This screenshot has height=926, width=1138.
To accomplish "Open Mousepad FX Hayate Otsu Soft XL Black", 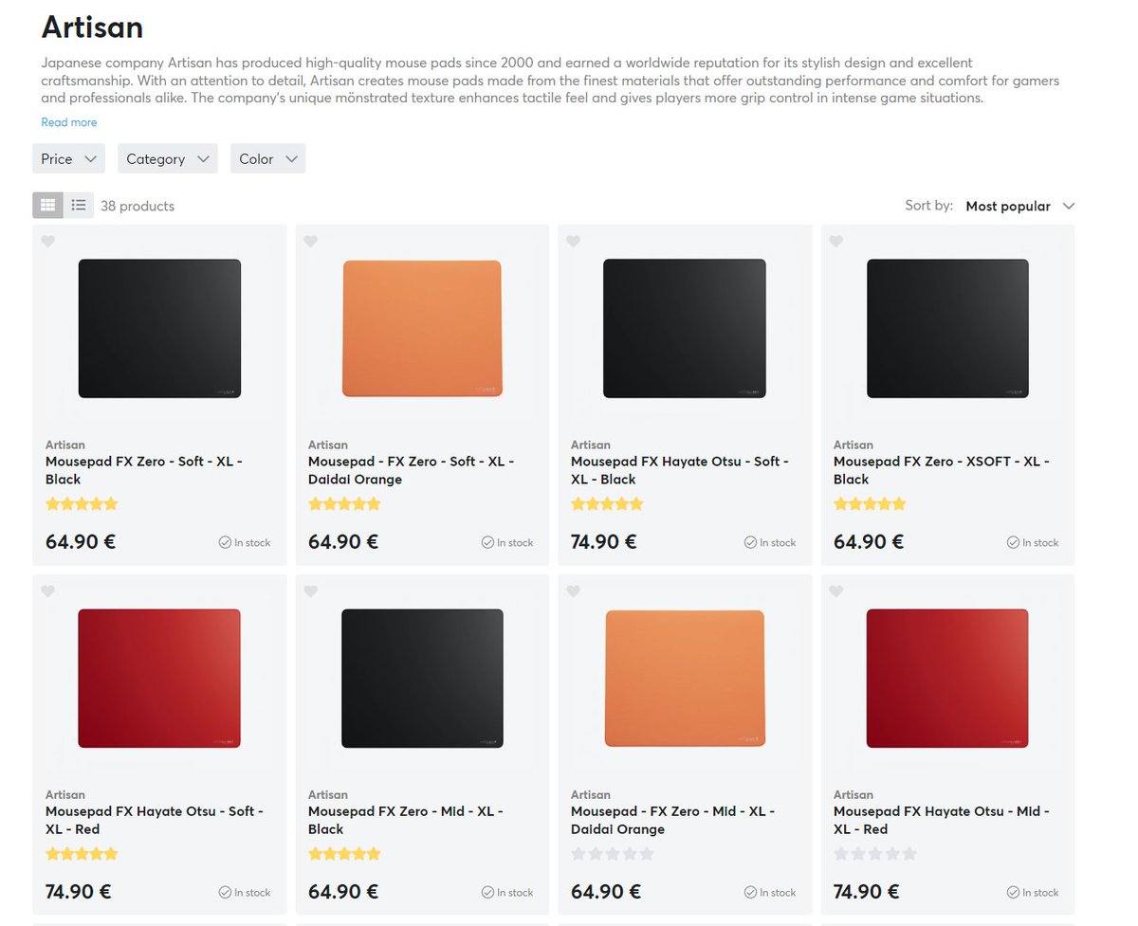I will coord(680,470).
